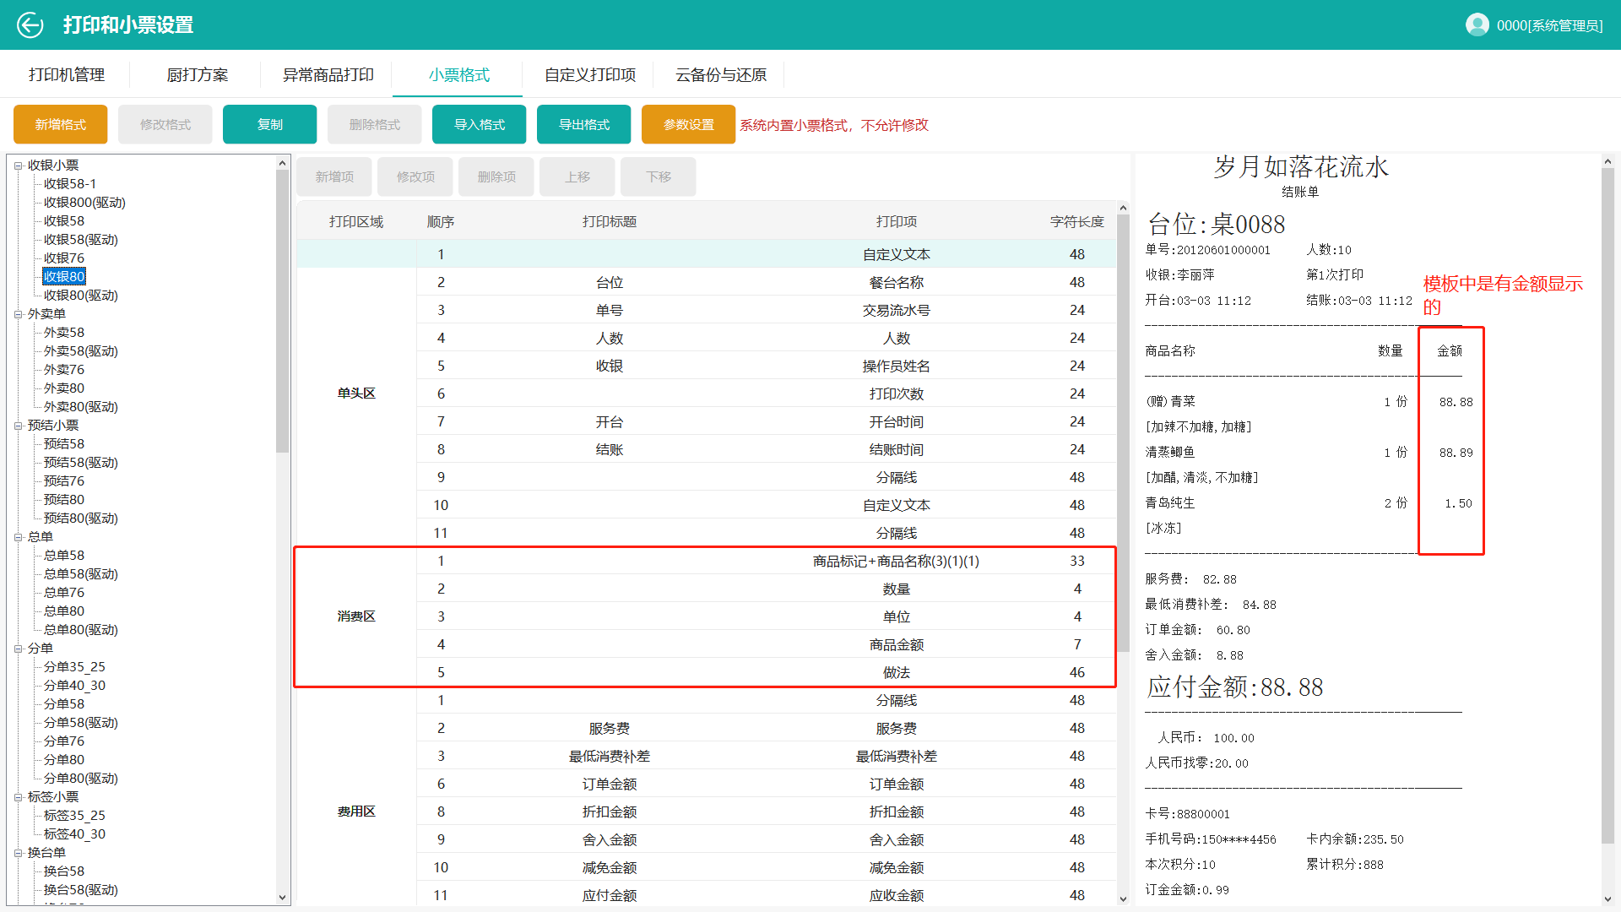Select 外卖58 in the tree
This screenshot has height=912, width=1621.
click(x=64, y=333)
